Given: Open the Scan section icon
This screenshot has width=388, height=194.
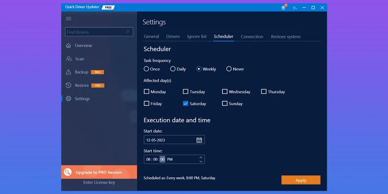Looking at the screenshot, I should point(69,59).
